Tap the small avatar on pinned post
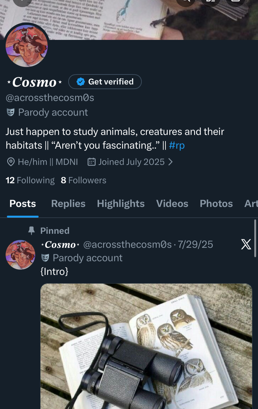Image resolution: width=258 pixels, height=409 pixels. click(x=21, y=255)
